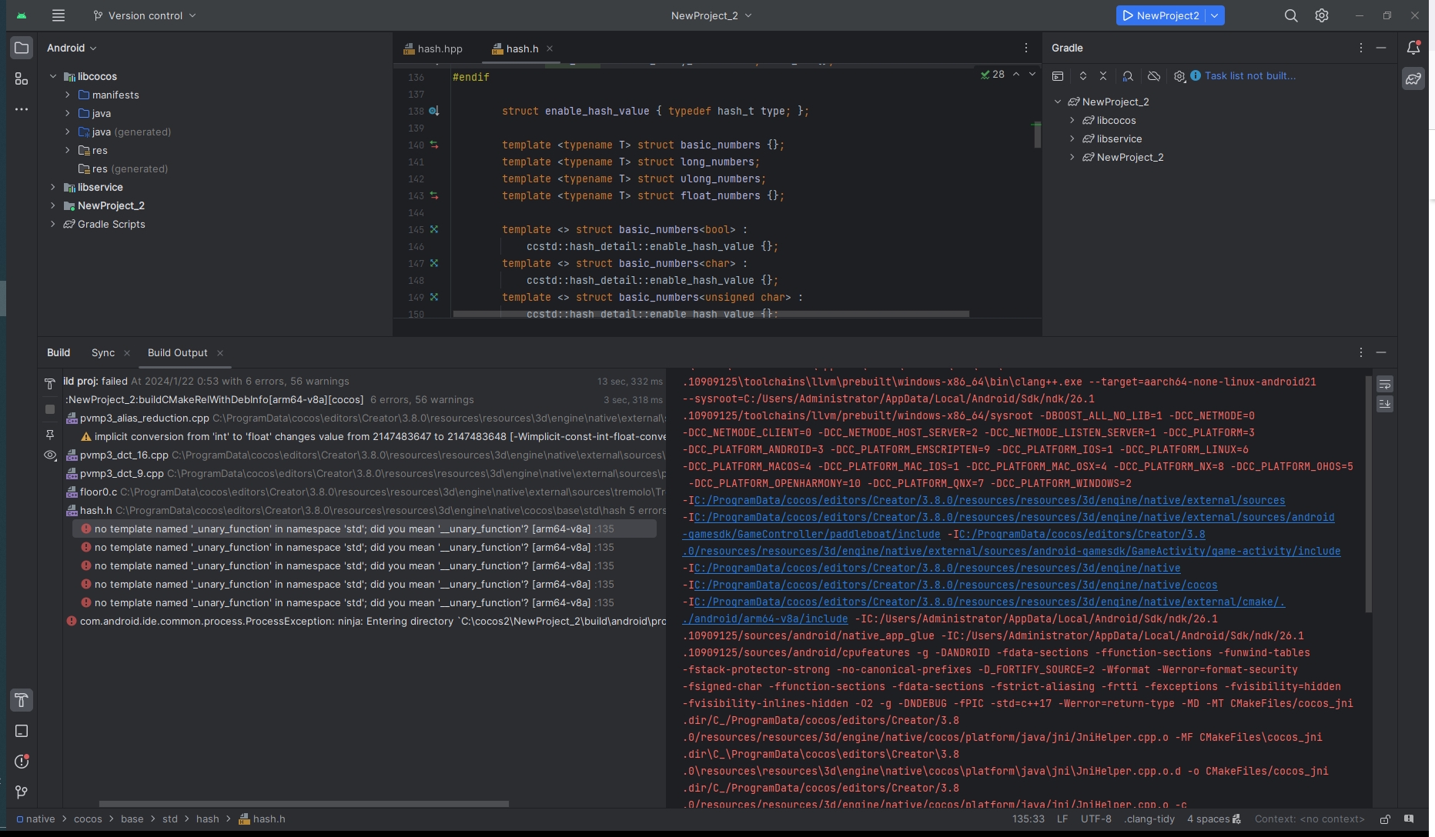Open the Git tool window in sidebar
Image resolution: width=1435 pixels, height=837 pixels.
(x=22, y=792)
